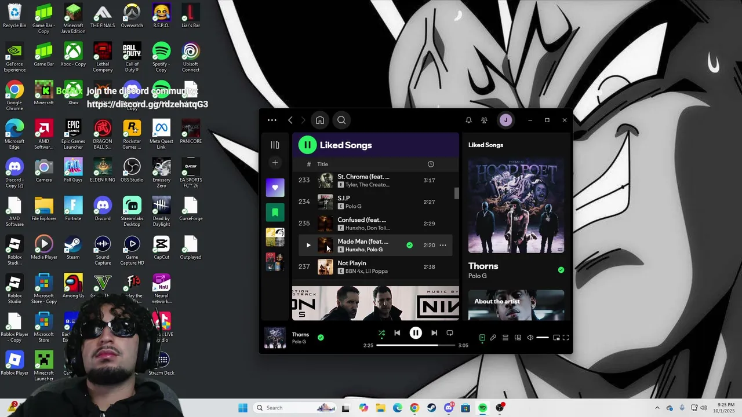The width and height of the screenshot is (742, 417).
Task: Seek within the song progress bar
Action: pyautogui.click(x=416, y=345)
